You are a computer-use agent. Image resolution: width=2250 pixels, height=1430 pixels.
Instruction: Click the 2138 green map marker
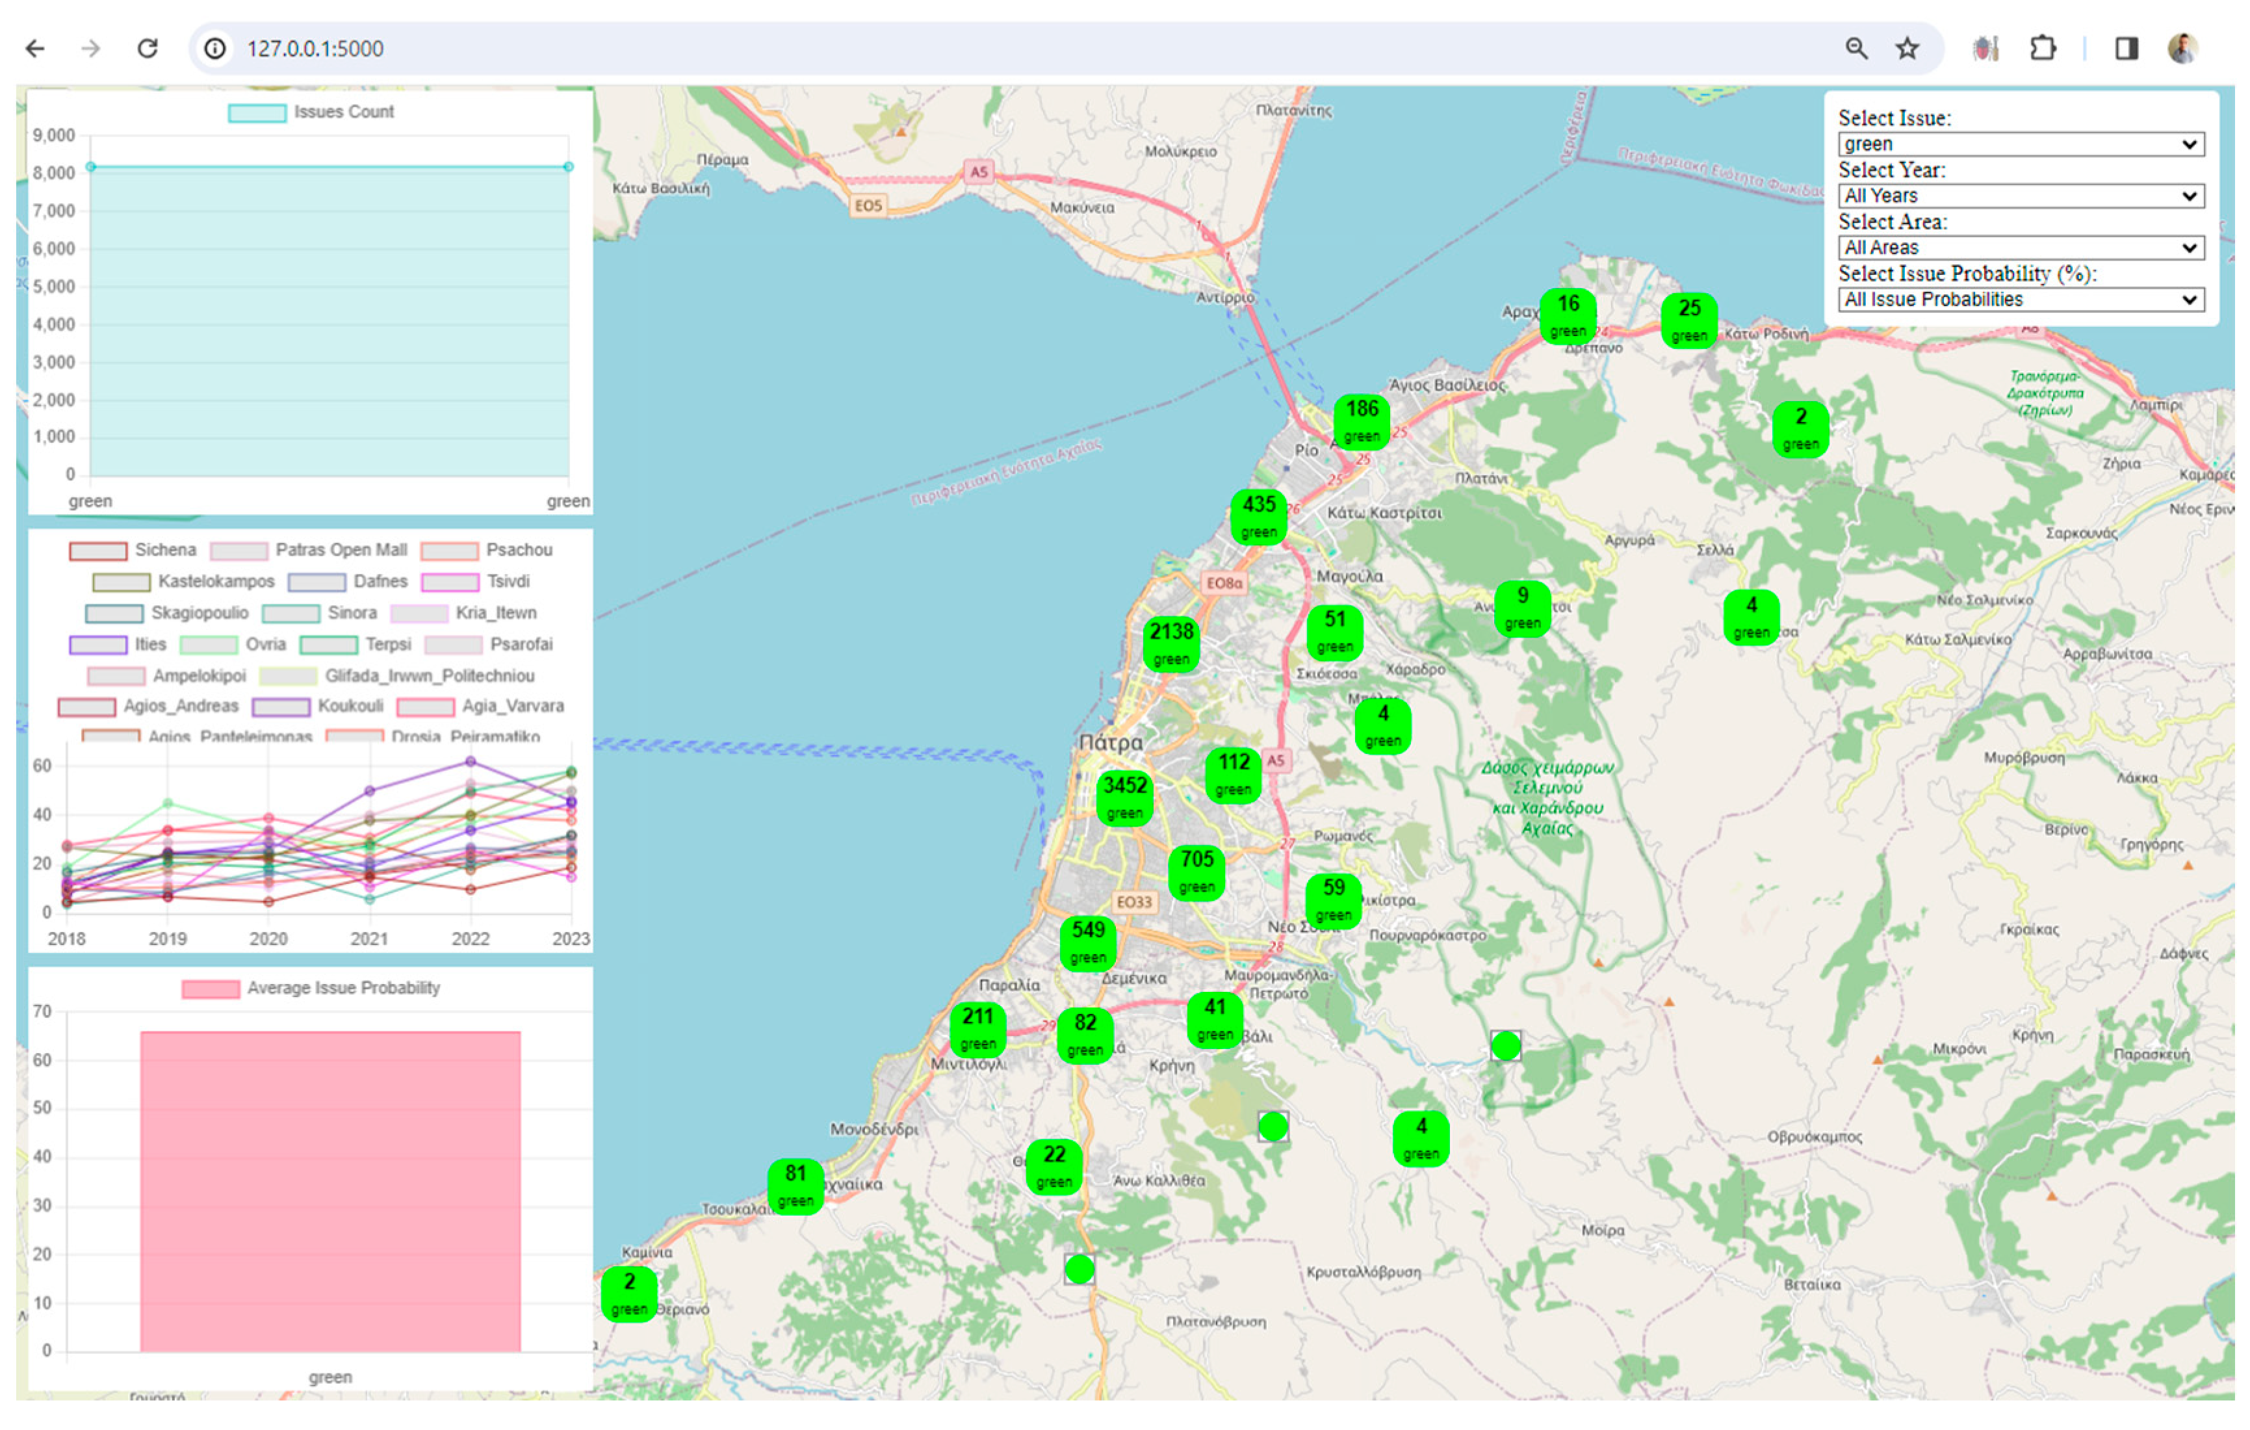pos(1170,643)
